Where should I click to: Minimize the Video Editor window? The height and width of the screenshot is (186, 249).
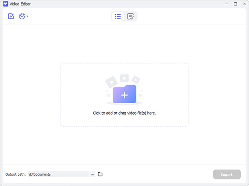[x=226, y=4]
